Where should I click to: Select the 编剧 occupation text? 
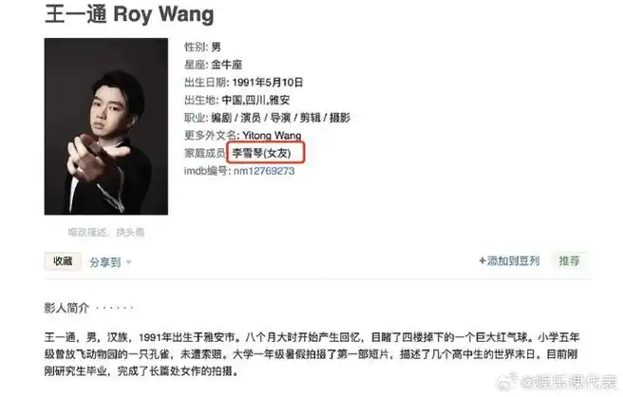(x=221, y=118)
